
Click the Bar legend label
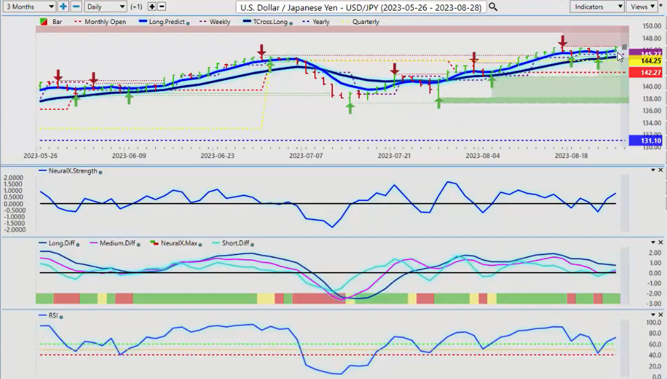pyautogui.click(x=57, y=22)
